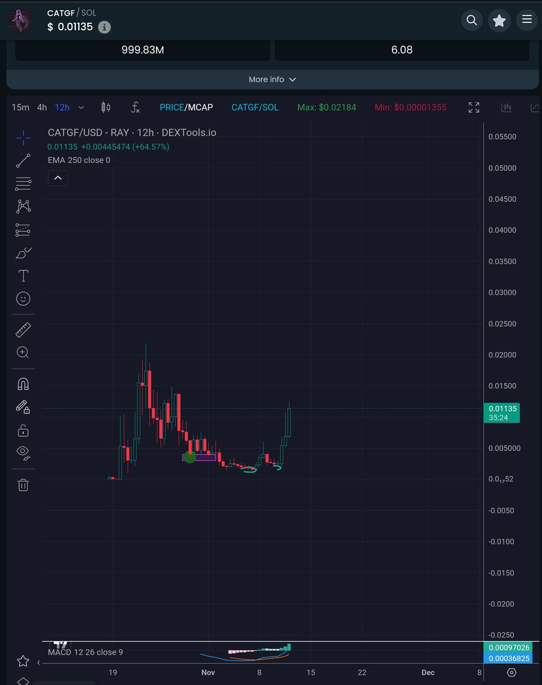Click the EMA 250 close 0 legend
The height and width of the screenshot is (685, 542).
tap(79, 160)
